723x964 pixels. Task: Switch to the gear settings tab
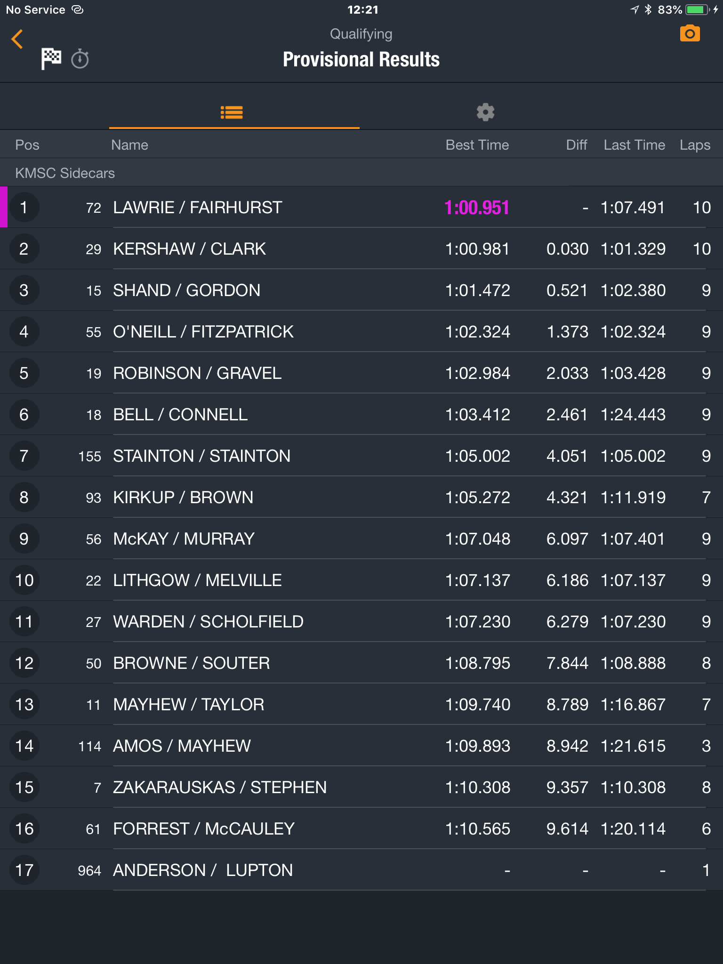click(485, 112)
